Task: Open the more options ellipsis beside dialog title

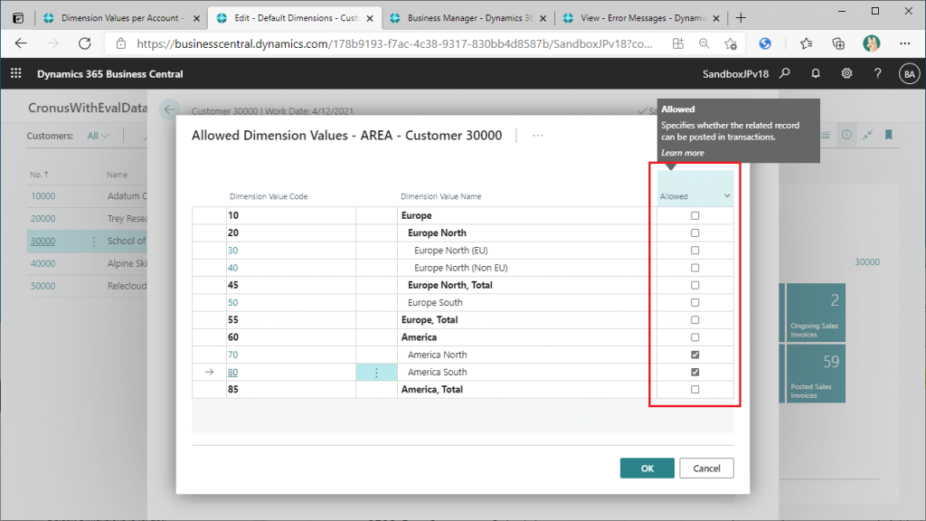Action: [x=537, y=136]
